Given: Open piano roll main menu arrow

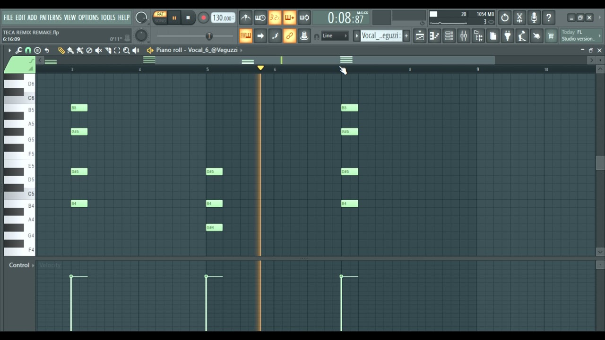Looking at the screenshot, I should tap(9, 50).
